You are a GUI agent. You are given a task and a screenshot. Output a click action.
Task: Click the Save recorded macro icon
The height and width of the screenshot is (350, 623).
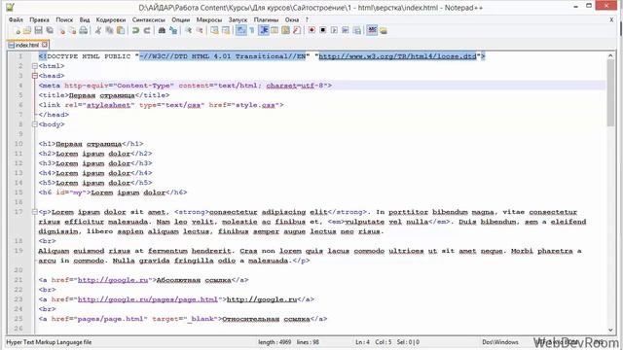pyautogui.click(x=357, y=30)
